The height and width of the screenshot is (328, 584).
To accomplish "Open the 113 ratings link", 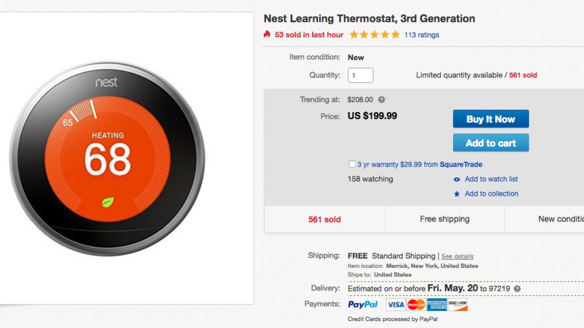I will 422,35.
